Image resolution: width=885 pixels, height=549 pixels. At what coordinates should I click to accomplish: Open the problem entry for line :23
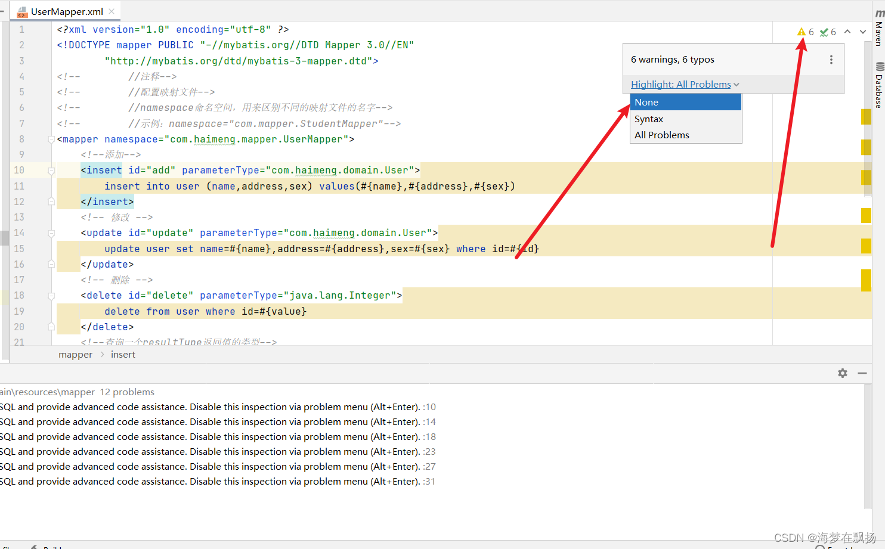tap(218, 452)
